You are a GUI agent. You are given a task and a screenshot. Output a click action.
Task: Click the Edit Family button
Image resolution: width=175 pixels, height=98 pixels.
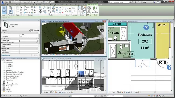tap(89, 10)
